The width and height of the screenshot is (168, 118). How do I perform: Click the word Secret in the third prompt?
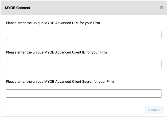click(x=87, y=82)
